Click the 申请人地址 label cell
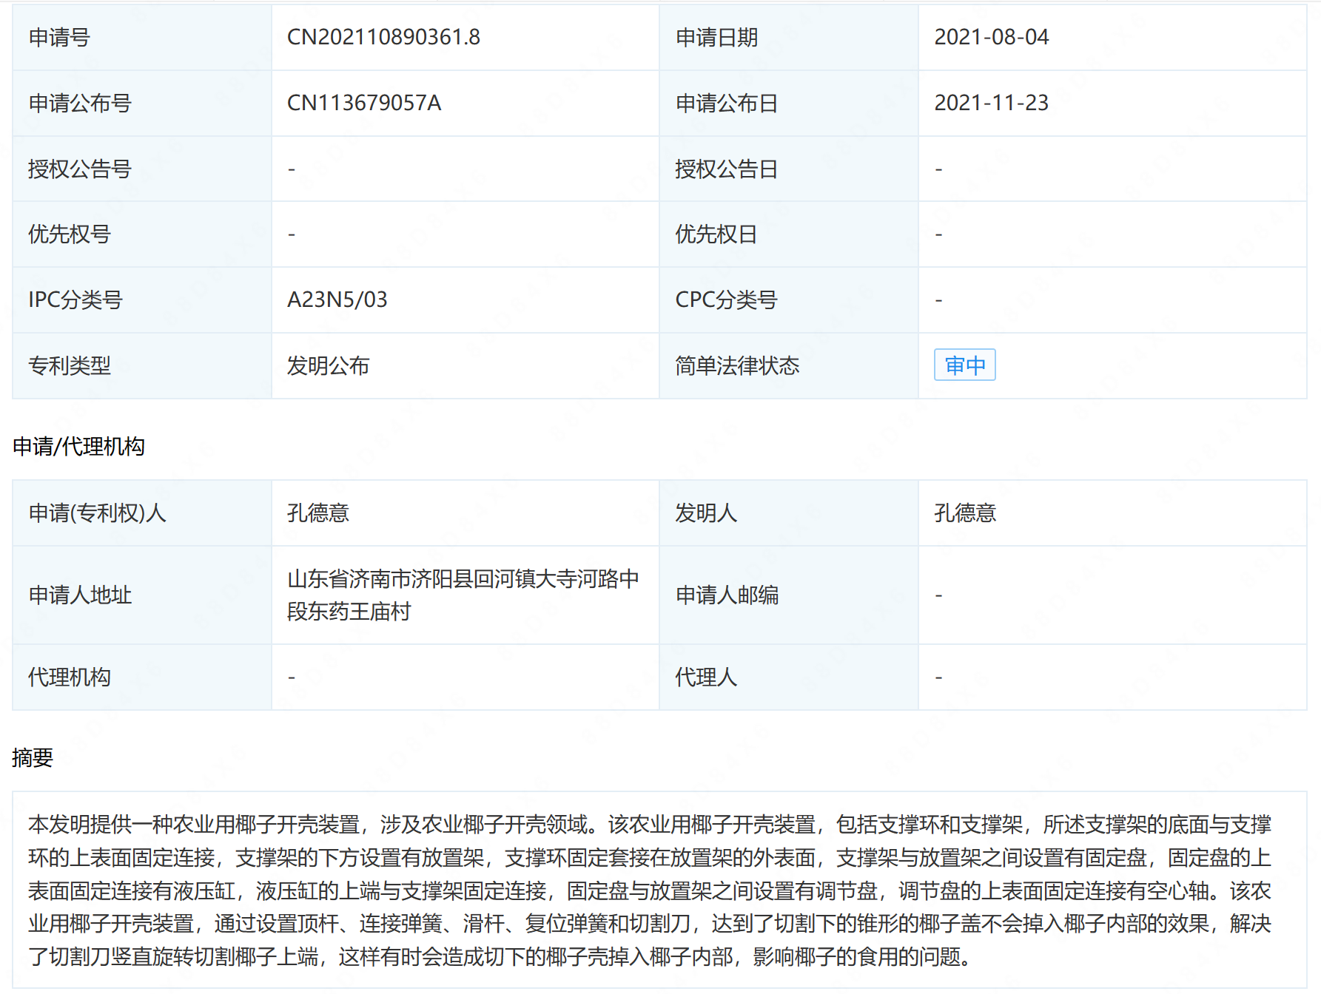Screen dimensions: 1321x994 (142, 595)
